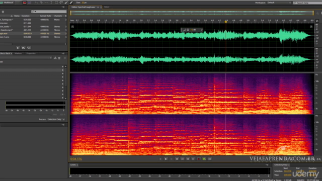Switch to the Markers tab
This screenshot has width=322, height=181.
[x=18, y=53]
